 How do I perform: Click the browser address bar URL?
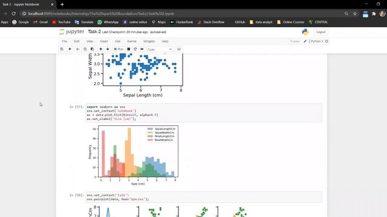(x=101, y=14)
